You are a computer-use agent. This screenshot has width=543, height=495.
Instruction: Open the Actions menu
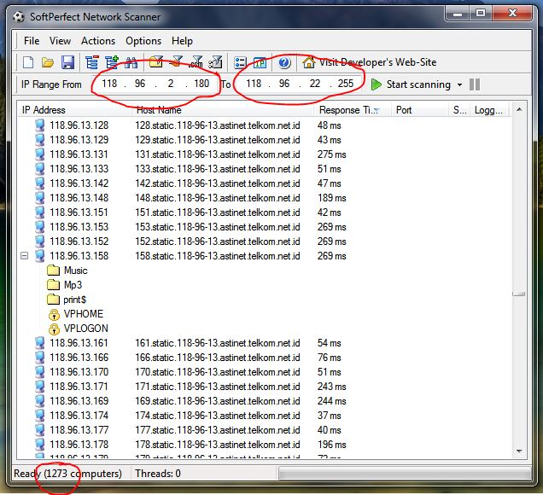[98, 41]
